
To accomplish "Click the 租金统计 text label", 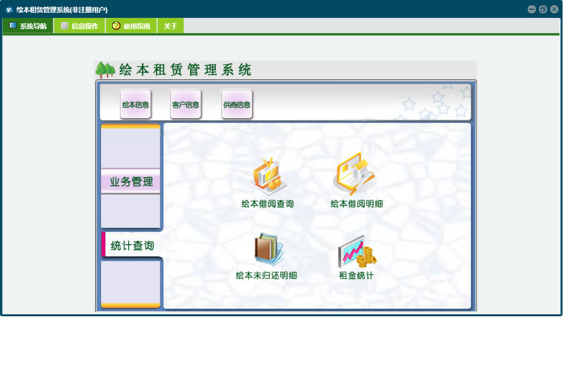I will [x=356, y=275].
